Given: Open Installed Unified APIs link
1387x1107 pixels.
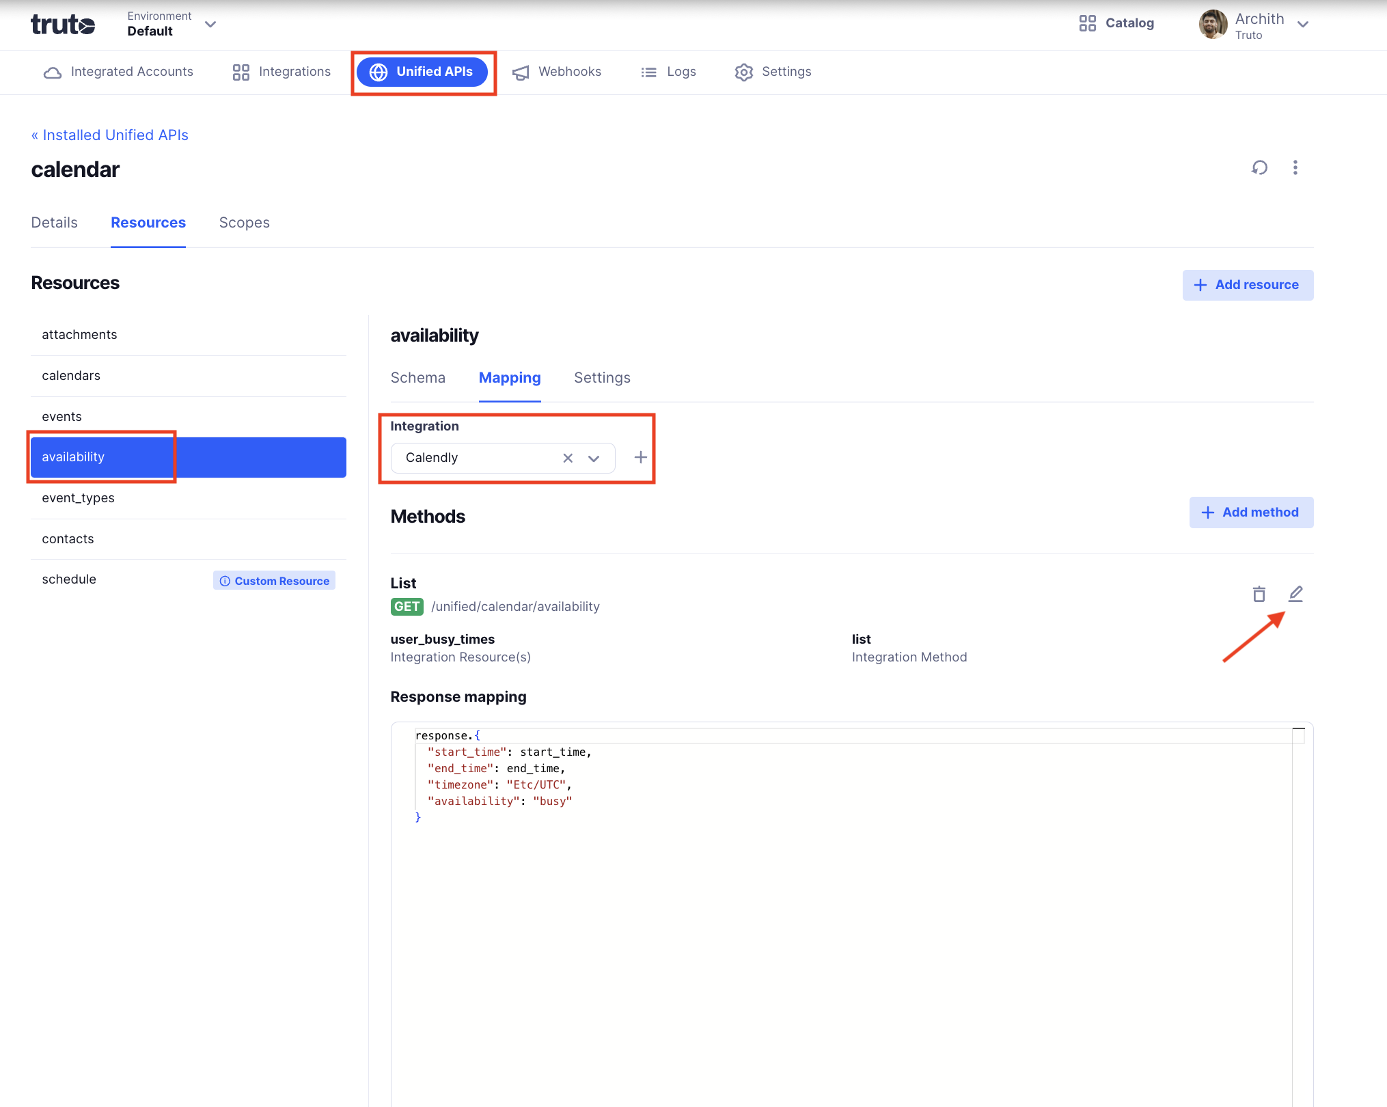Looking at the screenshot, I should pos(109,135).
